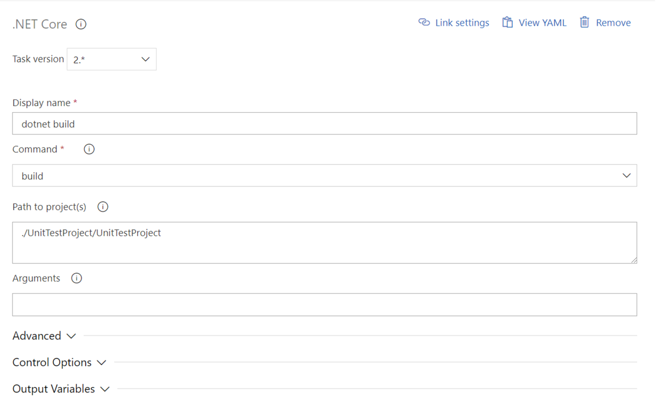Screen dimensions: 656x410
Task: Click the Remove trash can icon
Action: pos(584,22)
